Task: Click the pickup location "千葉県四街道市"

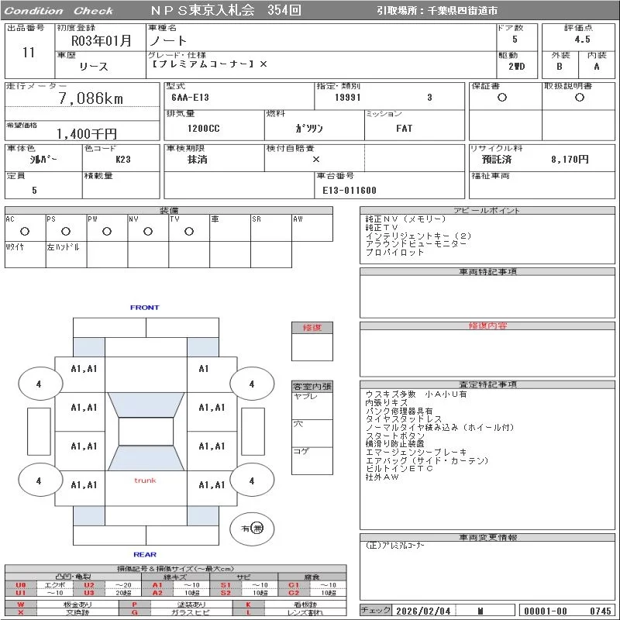Action: coord(462,11)
